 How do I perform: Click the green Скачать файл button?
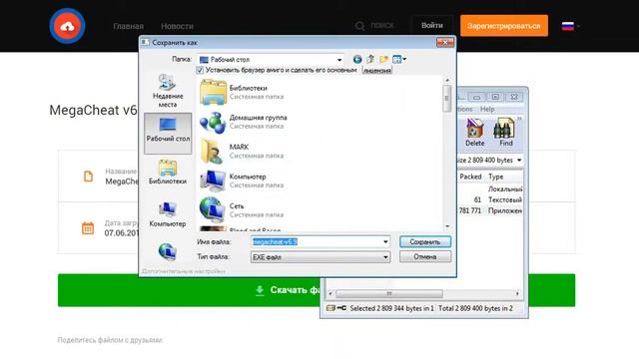pos(317,290)
